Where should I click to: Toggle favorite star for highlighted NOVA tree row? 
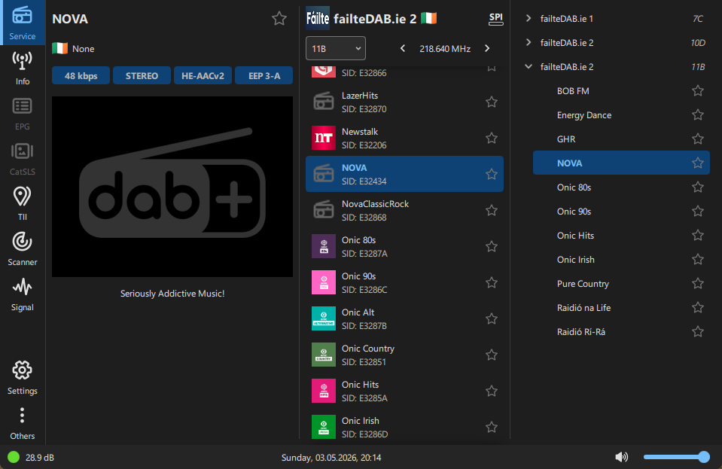click(x=698, y=163)
